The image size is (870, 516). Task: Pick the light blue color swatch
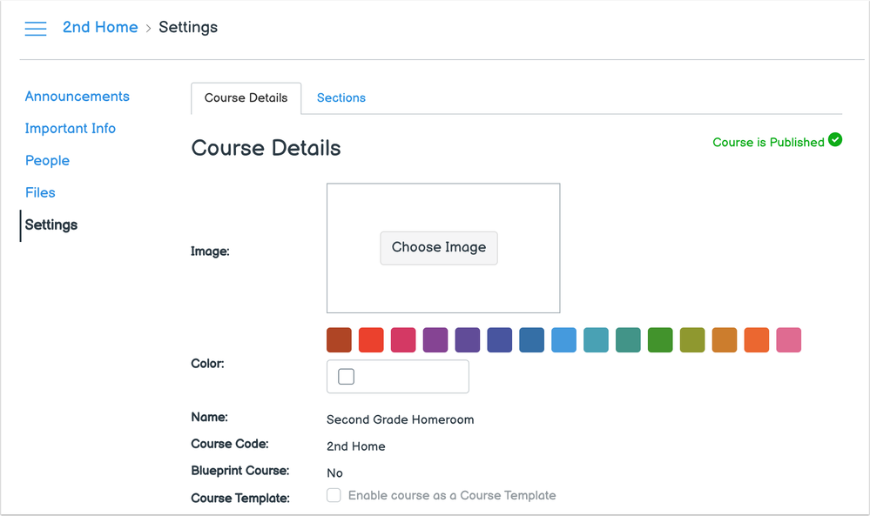(563, 339)
